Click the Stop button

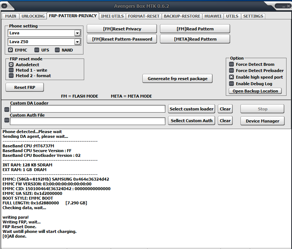262,109
